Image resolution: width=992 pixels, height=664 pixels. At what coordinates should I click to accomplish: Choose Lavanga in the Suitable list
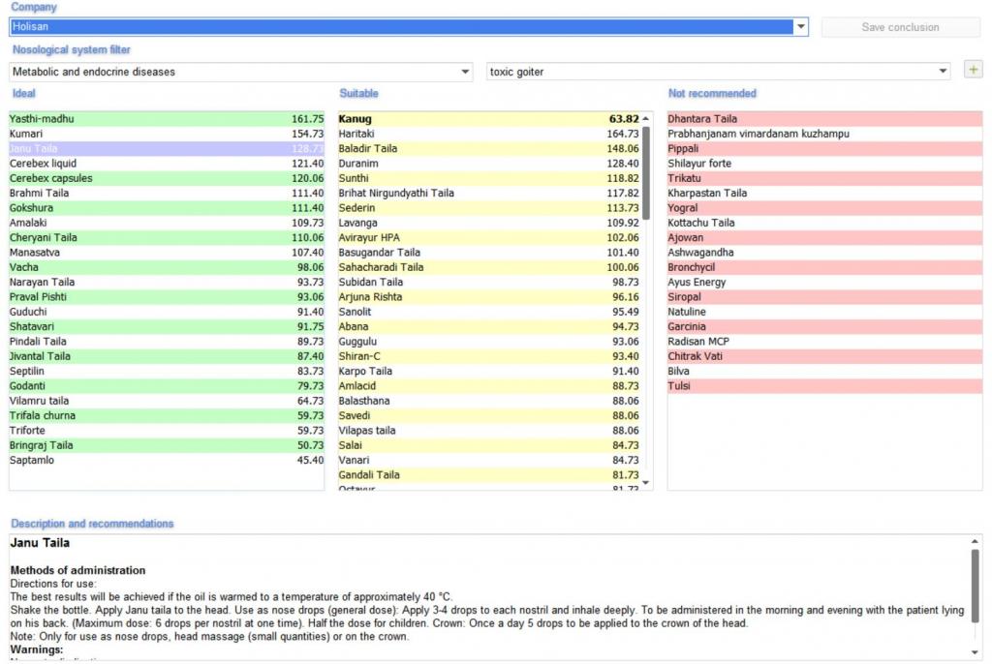489,223
